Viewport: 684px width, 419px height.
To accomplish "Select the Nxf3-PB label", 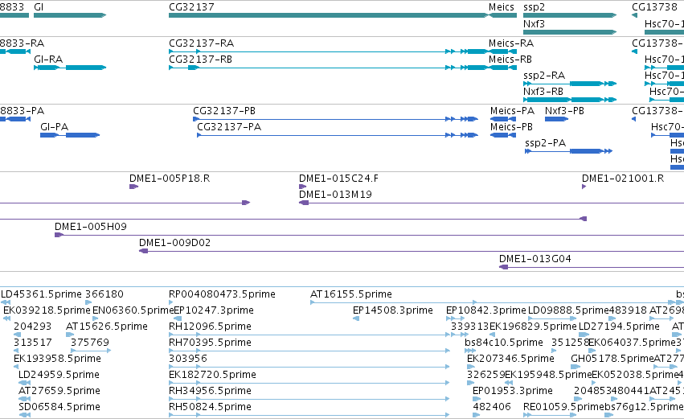I will pos(564,111).
